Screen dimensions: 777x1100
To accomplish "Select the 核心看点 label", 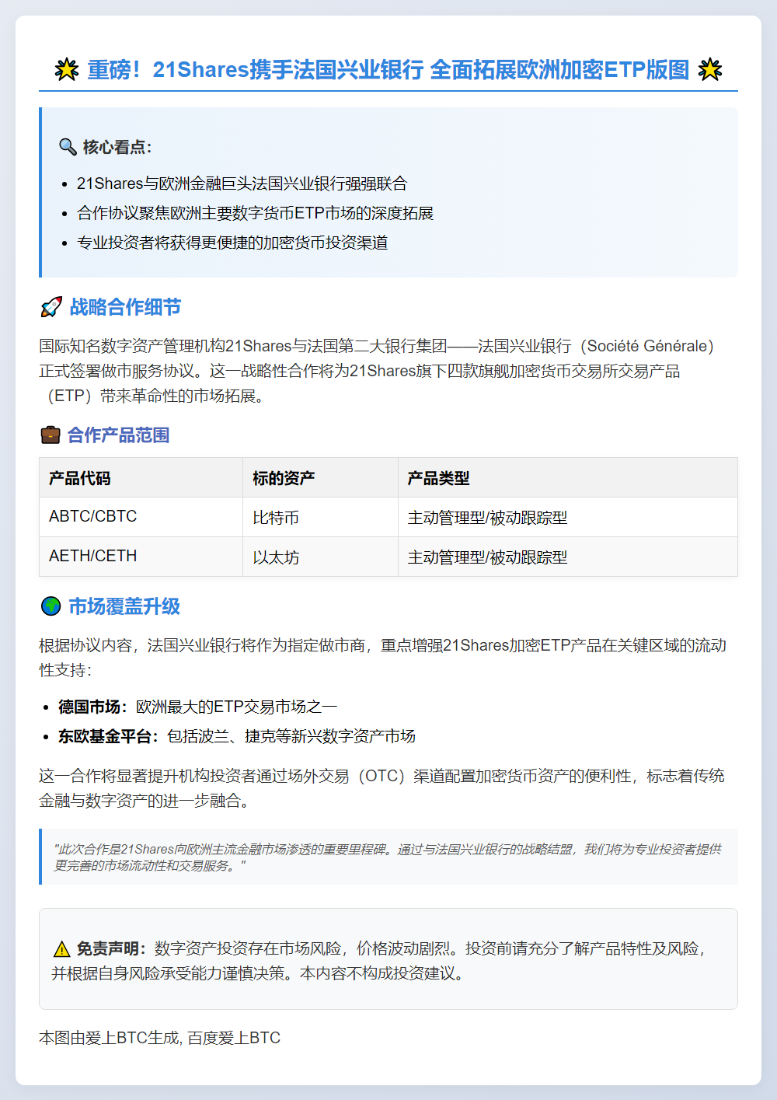I will [117, 147].
